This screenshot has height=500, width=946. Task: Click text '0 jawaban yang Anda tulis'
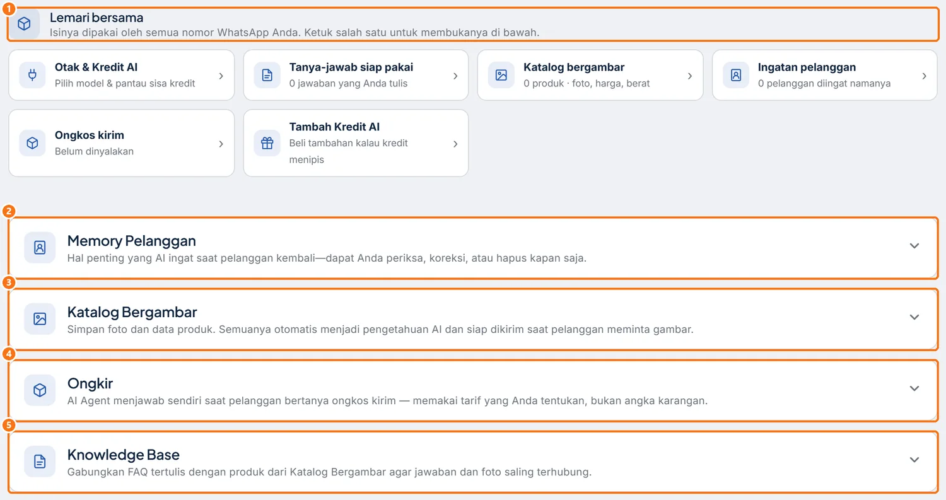pyautogui.click(x=349, y=83)
